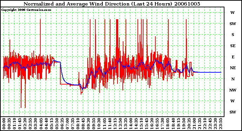Pick the "14:00" time axis label
This screenshot has width=242, height=131.
tap(131, 124)
